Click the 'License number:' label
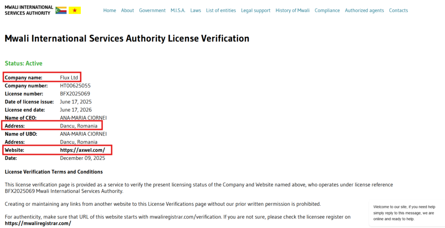 [x=24, y=93]
